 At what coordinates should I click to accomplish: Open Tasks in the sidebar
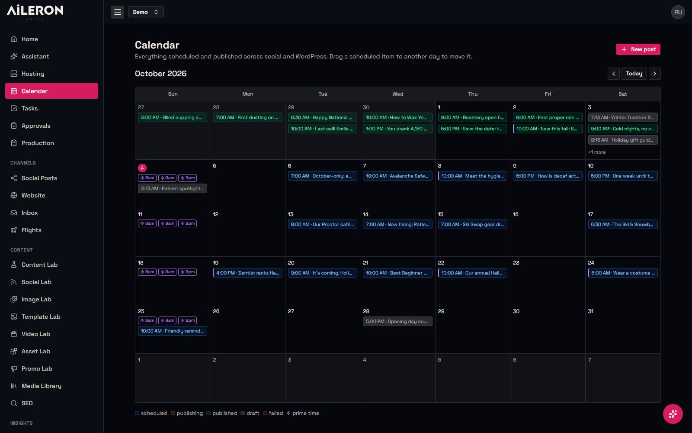tap(51, 108)
